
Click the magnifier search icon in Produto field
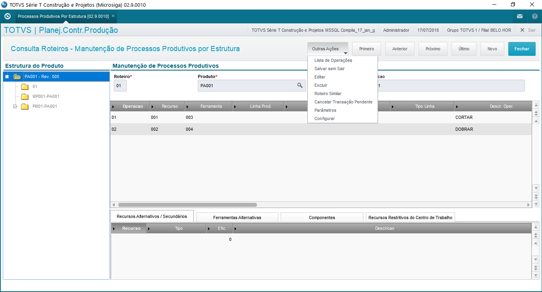(x=300, y=85)
